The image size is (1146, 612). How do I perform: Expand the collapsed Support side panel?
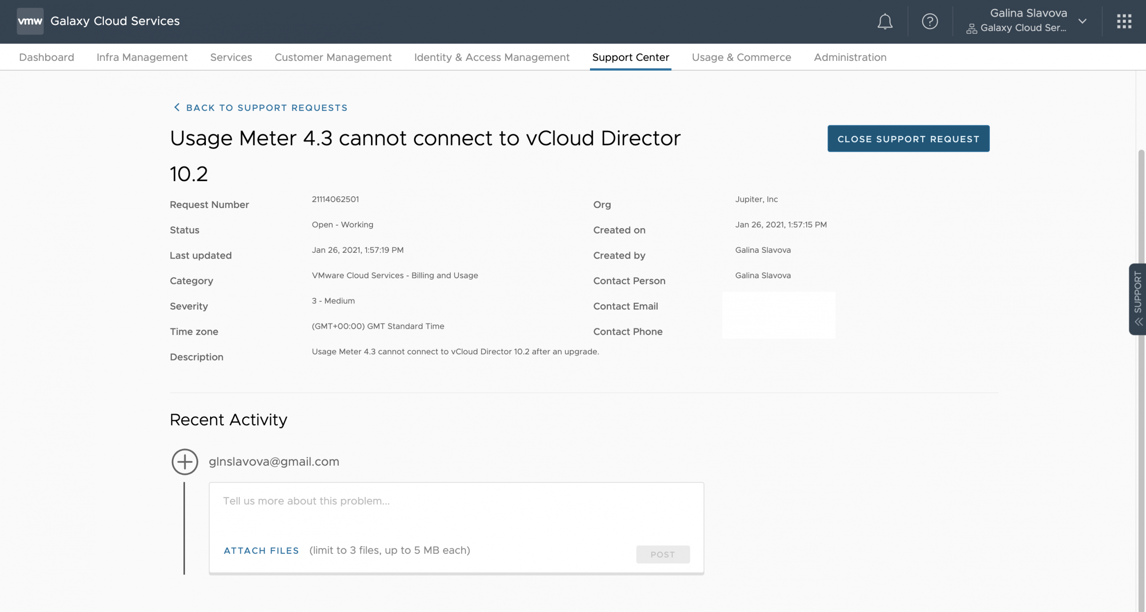click(x=1137, y=293)
